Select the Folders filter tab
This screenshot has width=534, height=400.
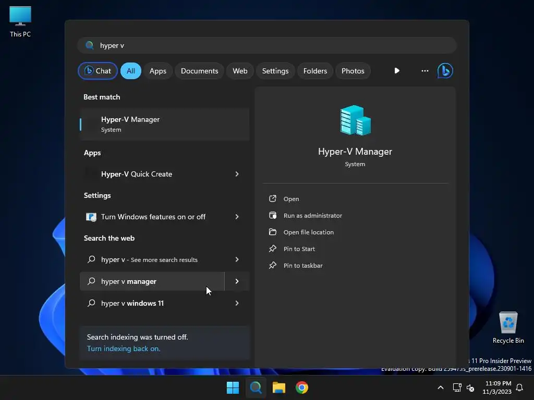(315, 71)
